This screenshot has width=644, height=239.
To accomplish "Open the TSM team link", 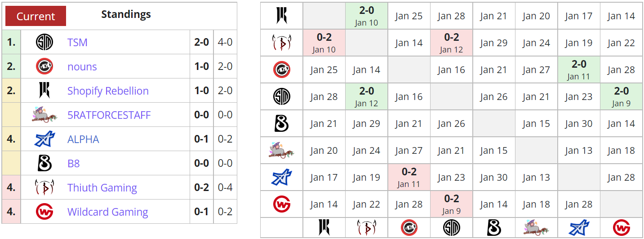I will coord(77,43).
